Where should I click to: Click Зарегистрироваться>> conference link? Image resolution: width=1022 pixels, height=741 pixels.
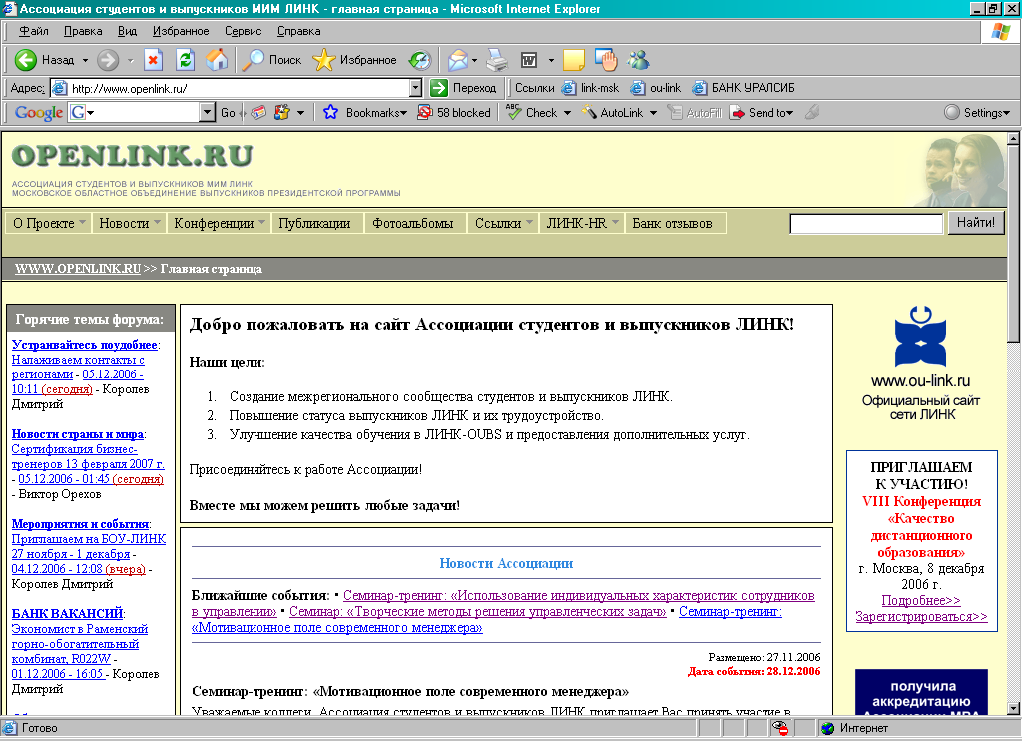click(x=921, y=616)
